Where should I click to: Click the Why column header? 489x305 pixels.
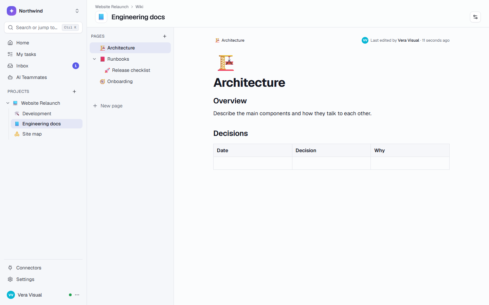410,150
